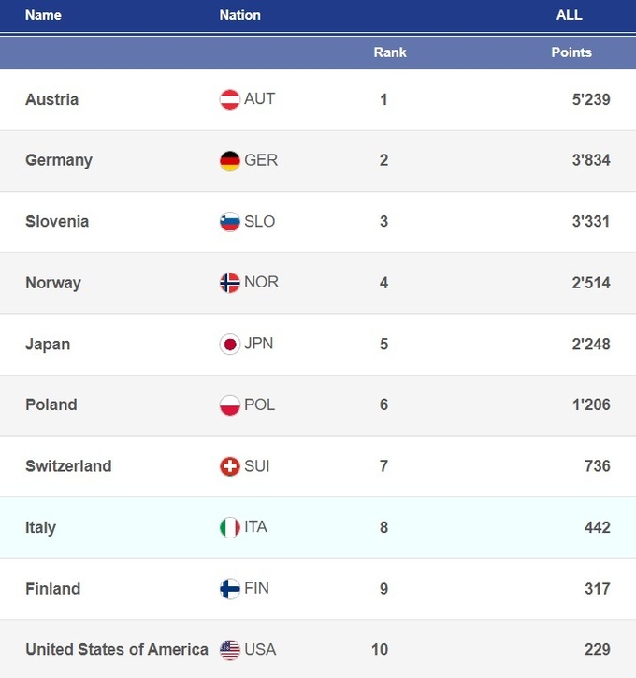Click the Poland flag icon
This screenshot has height=678, width=636.
pos(229,405)
